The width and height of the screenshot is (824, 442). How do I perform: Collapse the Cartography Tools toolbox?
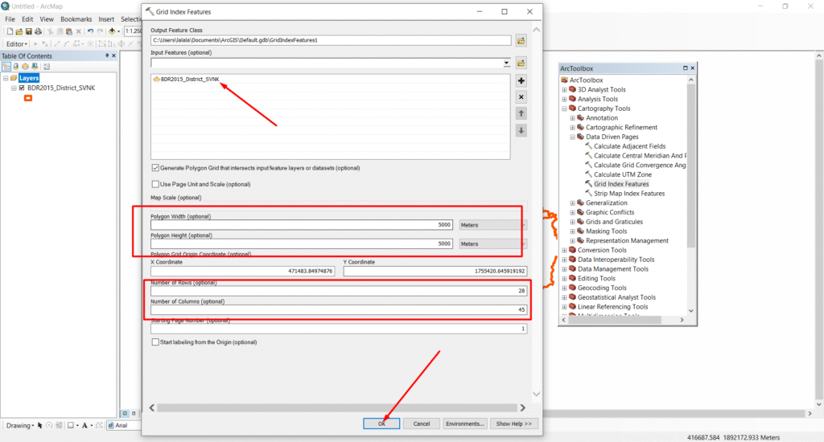click(564, 108)
